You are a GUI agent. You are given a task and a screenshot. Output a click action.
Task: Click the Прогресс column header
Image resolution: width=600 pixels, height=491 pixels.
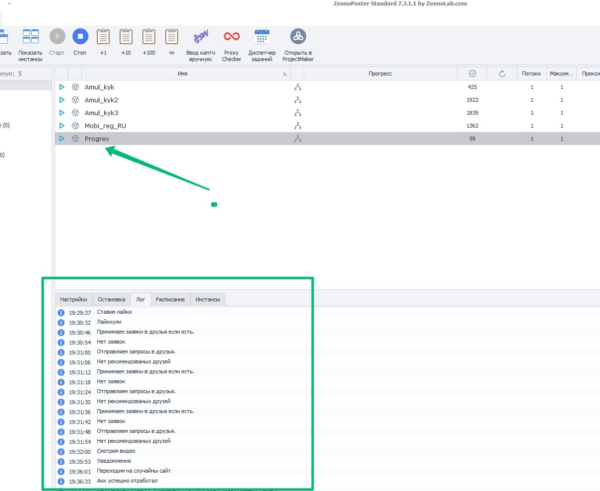pos(380,73)
